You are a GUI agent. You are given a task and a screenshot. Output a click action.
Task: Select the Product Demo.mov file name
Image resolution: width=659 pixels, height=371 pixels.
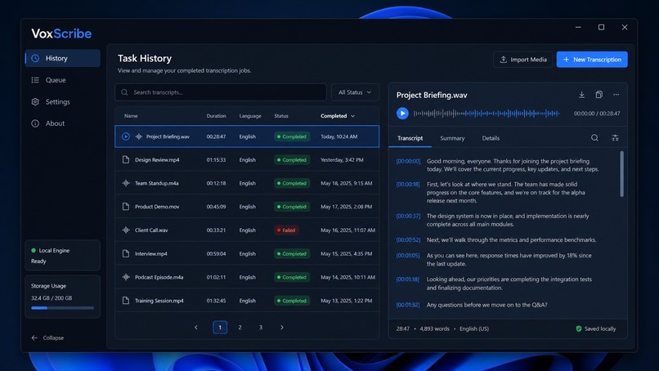(x=157, y=207)
